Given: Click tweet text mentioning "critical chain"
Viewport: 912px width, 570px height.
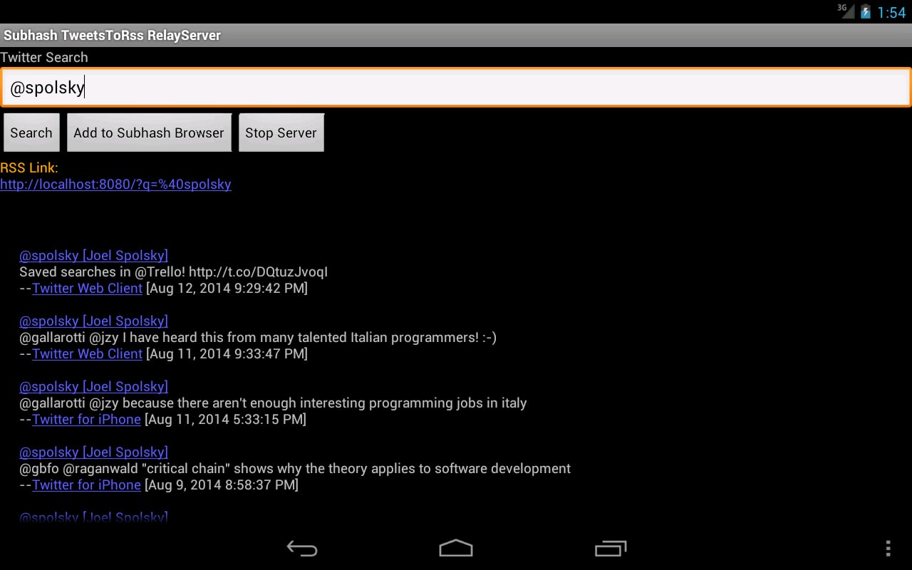Looking at the screenshot, I should [x=295, y=468].
